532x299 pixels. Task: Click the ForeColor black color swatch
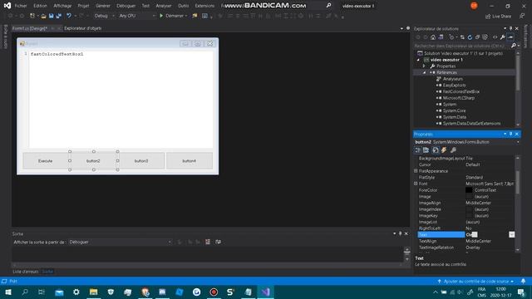tap(469, 190)
